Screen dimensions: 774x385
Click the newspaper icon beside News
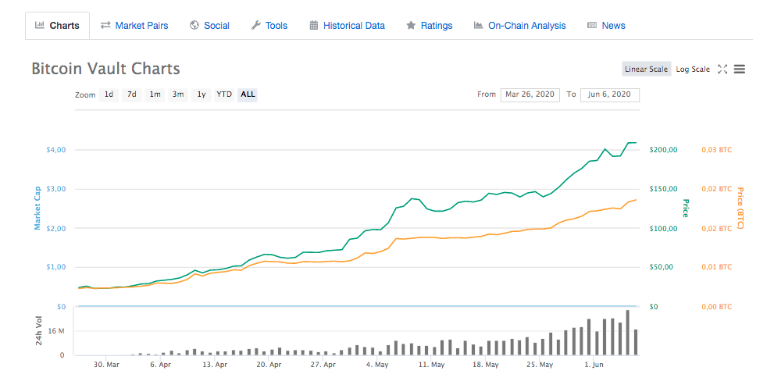592,25
